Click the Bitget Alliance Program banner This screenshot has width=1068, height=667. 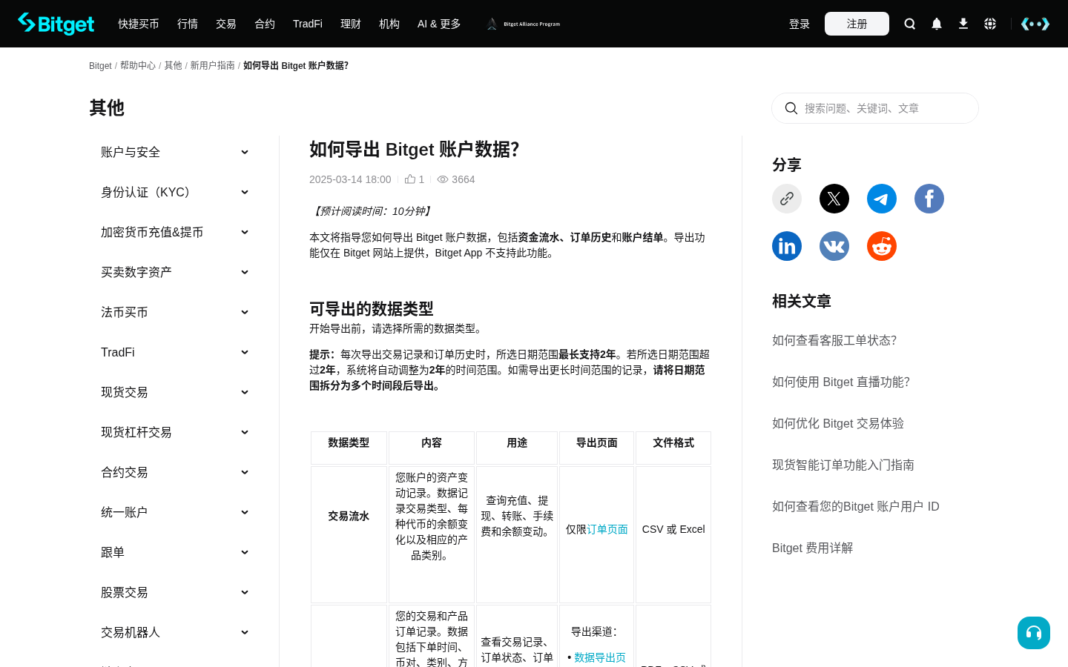(524, 24)
